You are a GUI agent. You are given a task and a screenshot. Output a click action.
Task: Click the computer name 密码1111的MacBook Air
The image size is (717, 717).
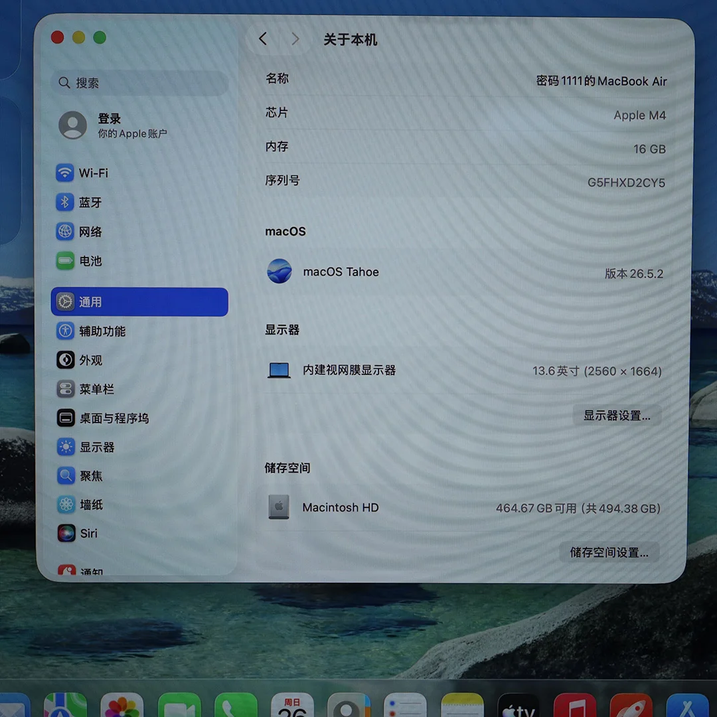601,81
